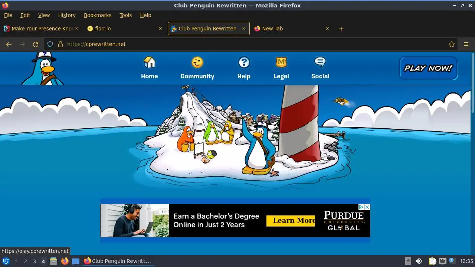The image size is (475, 267).
Task: Open the Legal section
Action: 281,68
